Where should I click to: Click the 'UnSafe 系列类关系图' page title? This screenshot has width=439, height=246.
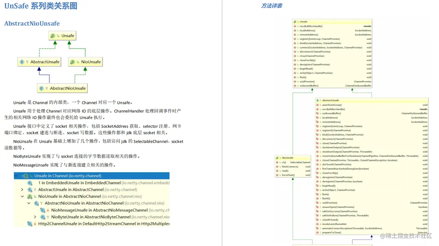tap(41, 6)
